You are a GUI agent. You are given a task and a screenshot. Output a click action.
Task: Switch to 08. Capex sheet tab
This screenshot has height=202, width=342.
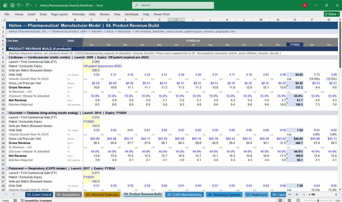(x=278, y=194)
